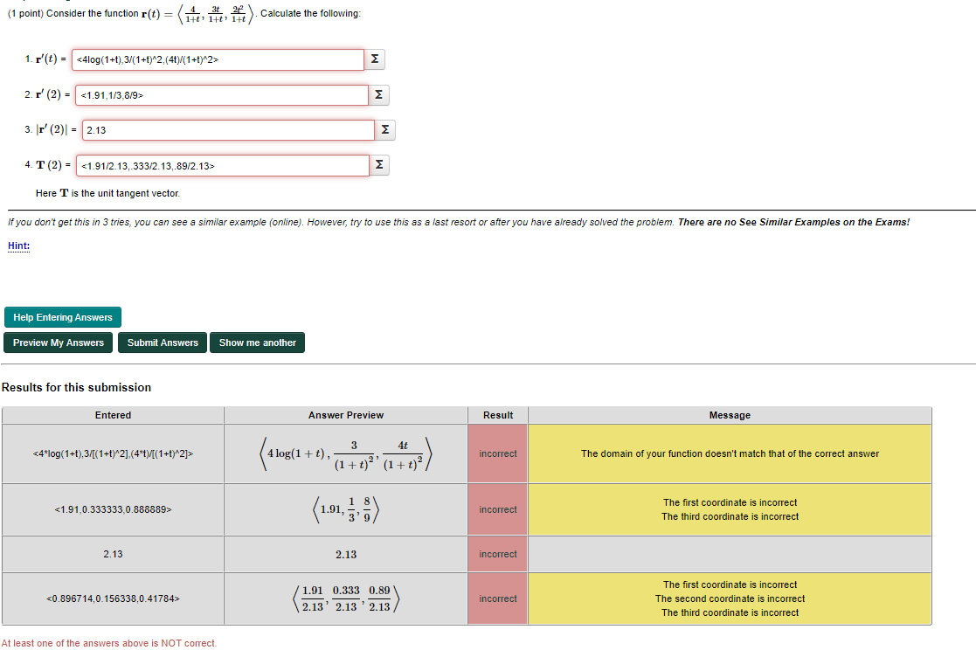Click the T(2) answer input field
The width and height of the screenshot is (976, 664).
pyautogui.click(x=222, y=165)
